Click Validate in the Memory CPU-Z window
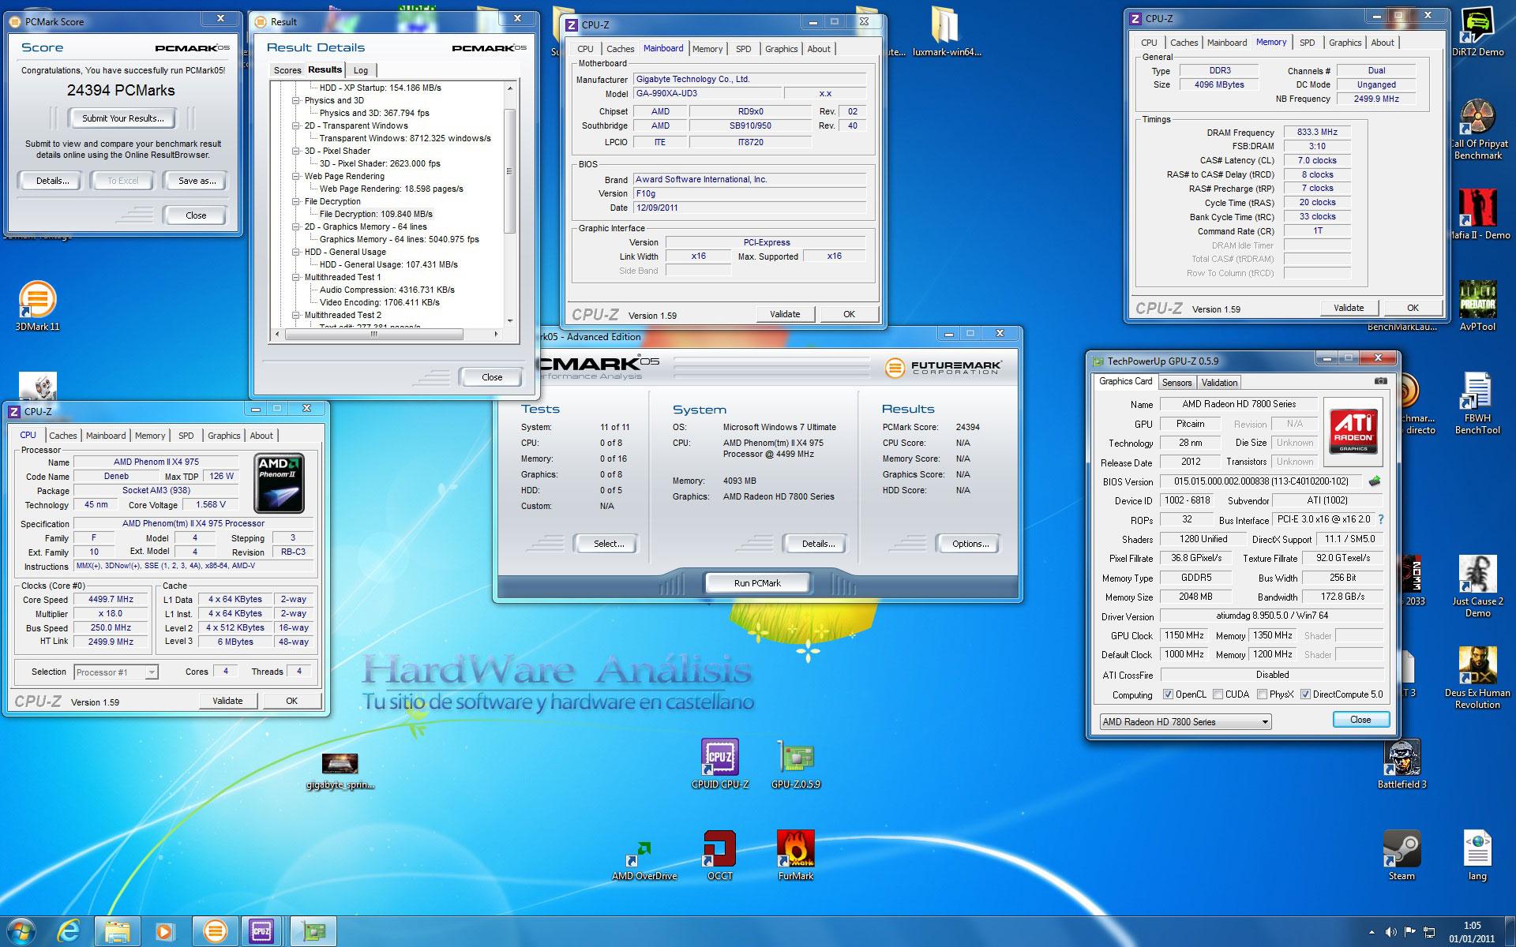The width and height of the screenshot is (1516, 947). point(1349,308)
